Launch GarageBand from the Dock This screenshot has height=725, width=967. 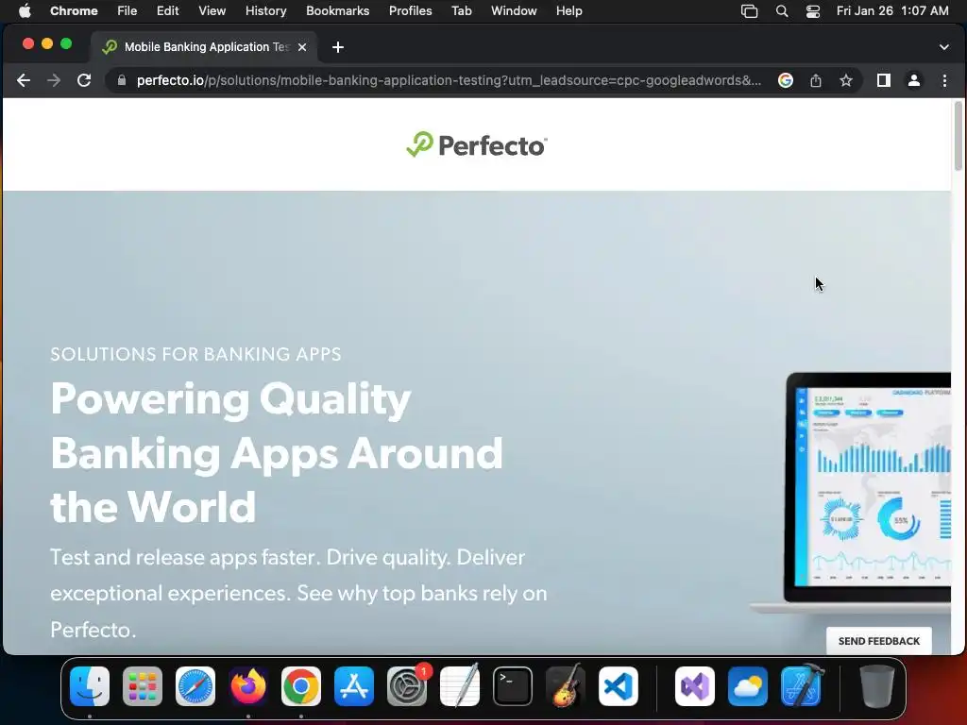click(x=566, y=685)
